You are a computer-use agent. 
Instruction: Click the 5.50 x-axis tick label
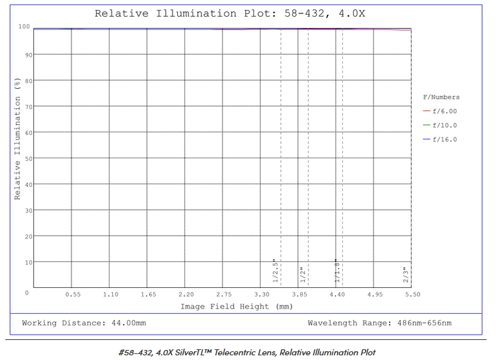[412, 295]
